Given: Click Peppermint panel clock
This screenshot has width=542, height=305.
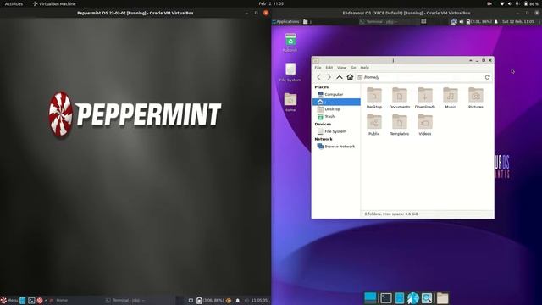Looking at the screenshot, I should tap(259, 300).
